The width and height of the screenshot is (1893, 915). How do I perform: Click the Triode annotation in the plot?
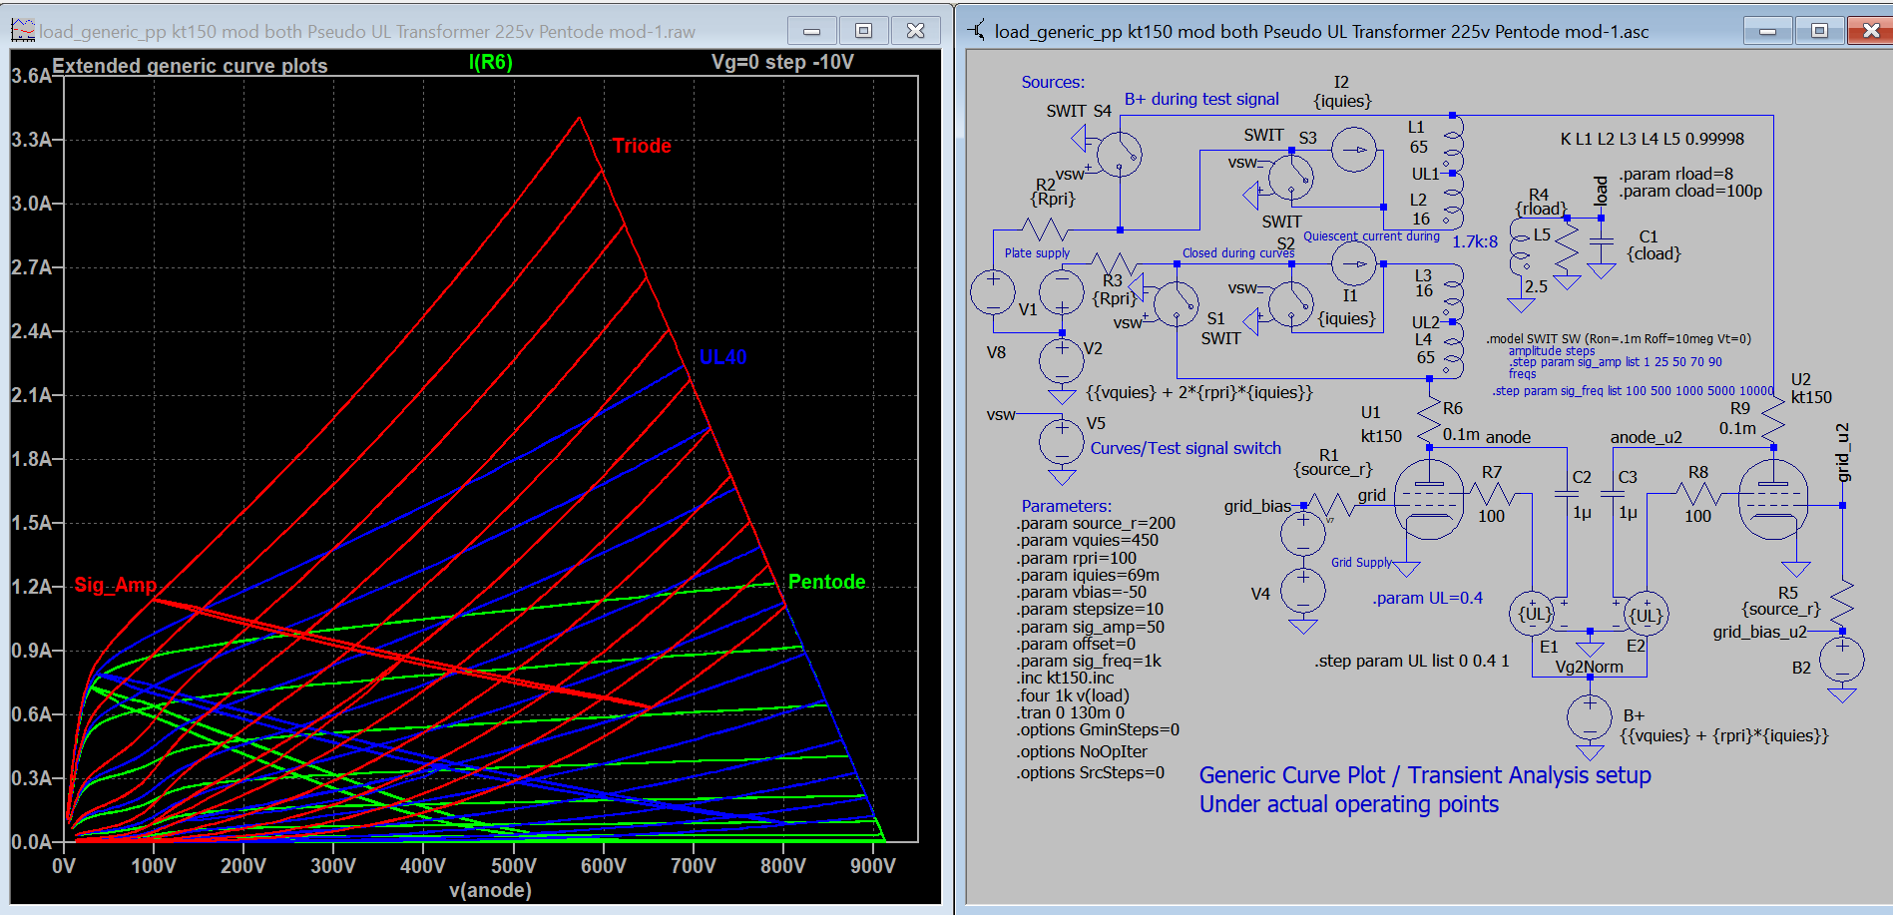coord(642,146)
